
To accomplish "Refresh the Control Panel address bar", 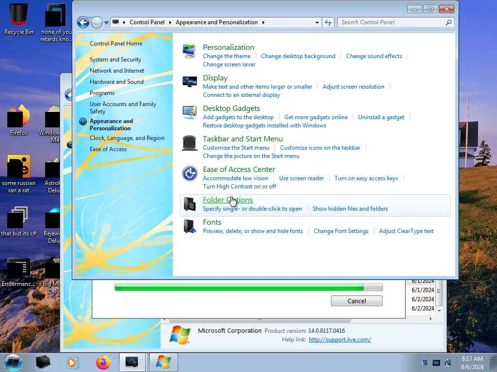I will point(328,22).
